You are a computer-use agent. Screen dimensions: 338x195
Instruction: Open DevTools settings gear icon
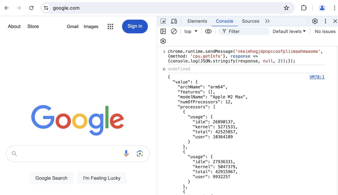[315, 21]
